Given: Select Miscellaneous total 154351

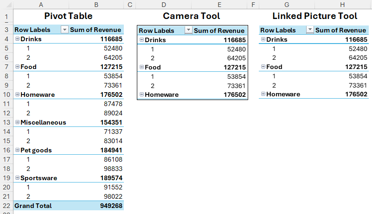Looking at the screenshot, I should 111,122.
